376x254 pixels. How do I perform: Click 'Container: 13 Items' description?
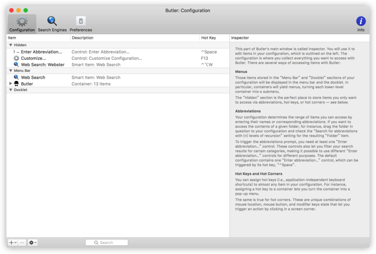[91, 84]
